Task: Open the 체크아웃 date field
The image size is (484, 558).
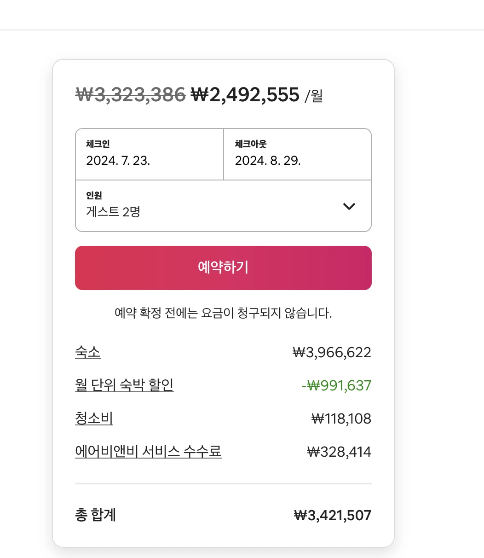Action: 297,154
